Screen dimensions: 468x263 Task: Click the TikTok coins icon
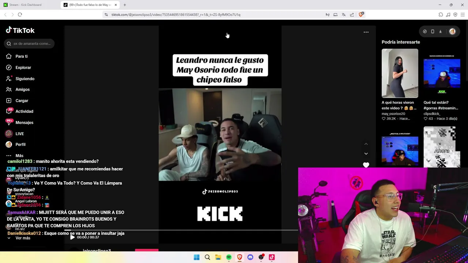pyautogui.click(x=425, y=32)
